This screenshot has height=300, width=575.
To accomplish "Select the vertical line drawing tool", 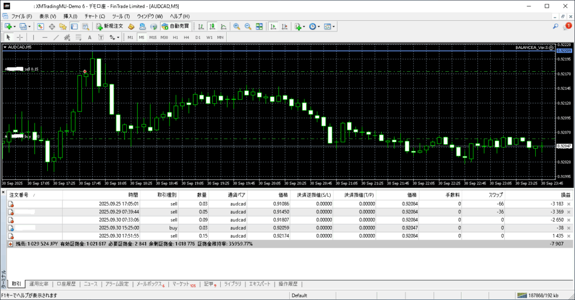I will click(x=33, y=38).
